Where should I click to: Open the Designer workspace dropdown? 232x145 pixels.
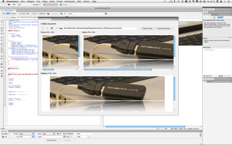[x=37, y=5]
